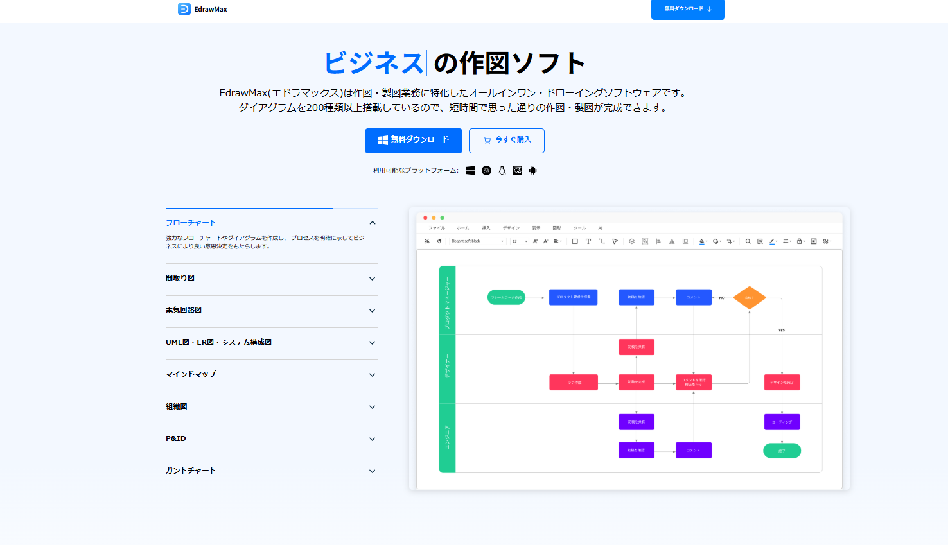Click the green 終了 end shape
Screen dimensions: 948x545
point(782,451)
